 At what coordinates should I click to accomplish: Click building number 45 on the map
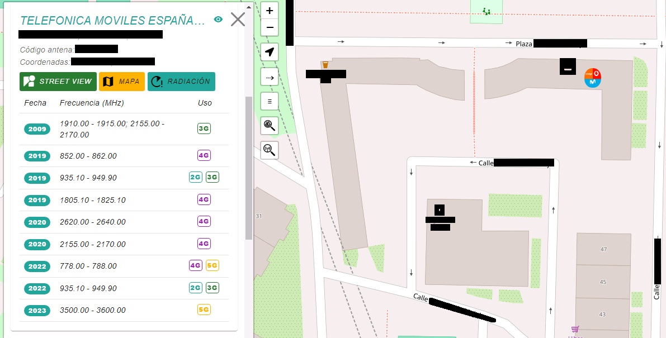(603, 282)
